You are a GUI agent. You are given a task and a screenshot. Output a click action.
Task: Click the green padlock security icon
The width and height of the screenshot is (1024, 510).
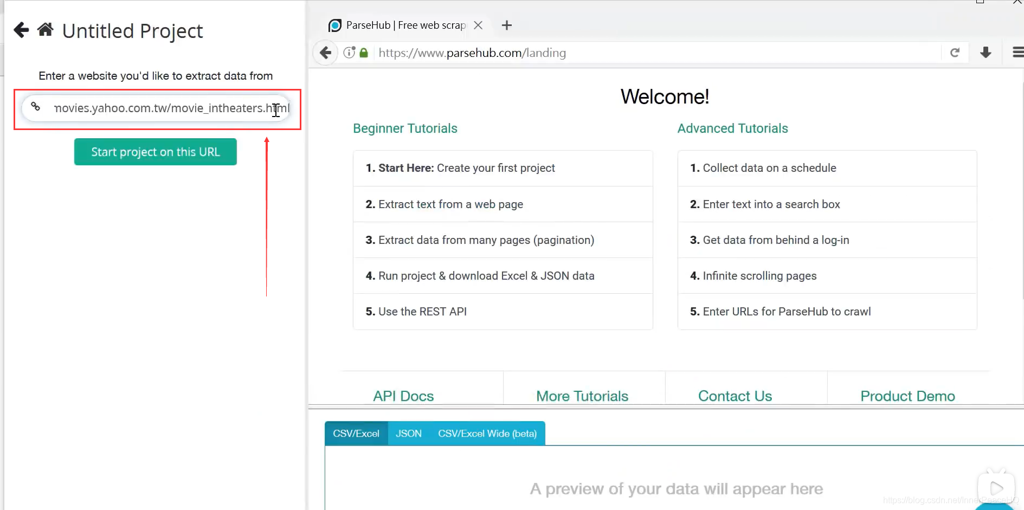(364, 53)
